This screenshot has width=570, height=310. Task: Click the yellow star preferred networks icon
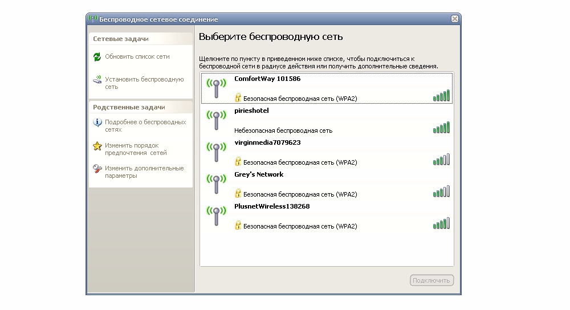point(97,146)
